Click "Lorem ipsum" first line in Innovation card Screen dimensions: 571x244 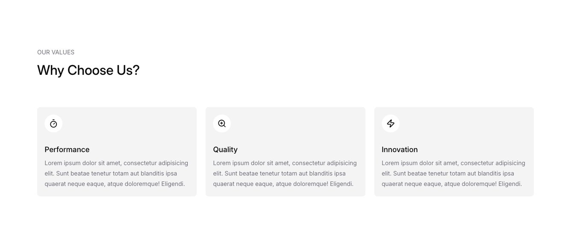point(453,163)
